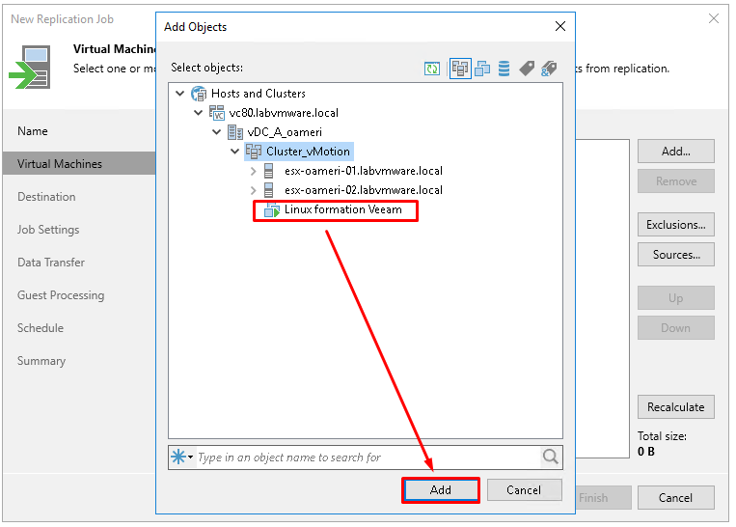Select esx-oameri-01.labvmware.local host
The width and height of the screenshot is (736, 527).
click(364, 171)
